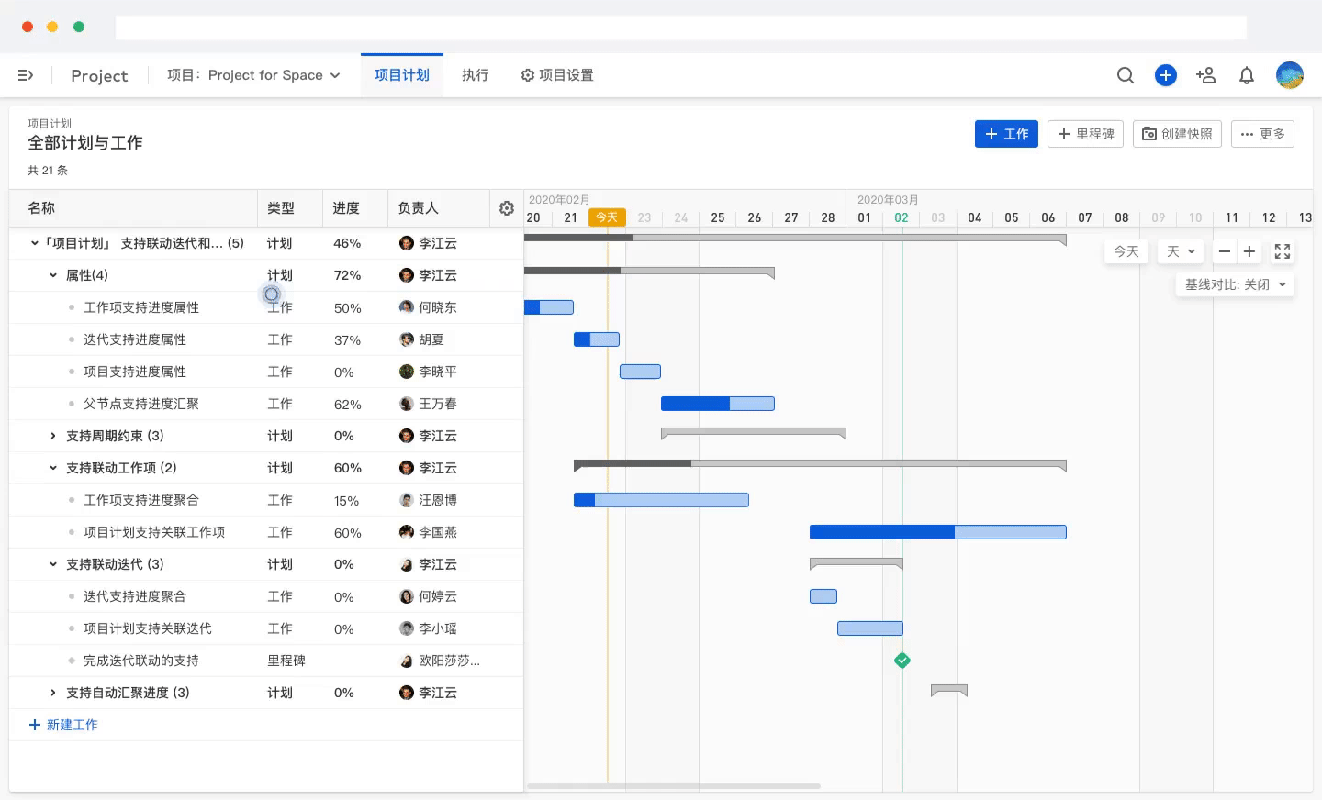Screen dimensions: 1322x800
Task: Click the 父节点支持进度汇聚 Gantt progress bar
Action: [718, 404]
